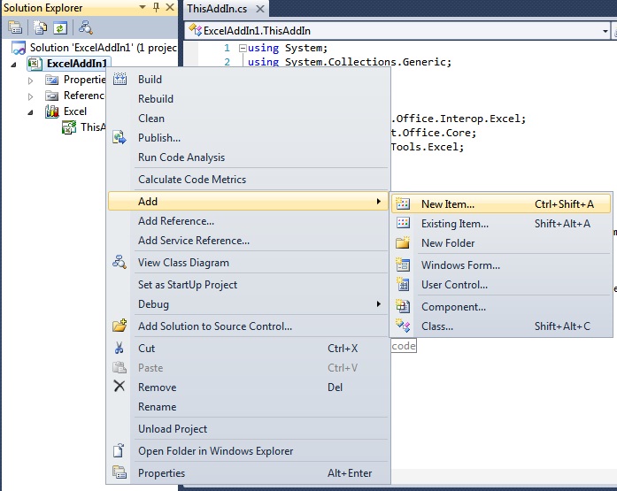The width and height of the screenshot is (617, 491).
Task: Click the Excel node icon in the tree
Action: tap(51, 111)
